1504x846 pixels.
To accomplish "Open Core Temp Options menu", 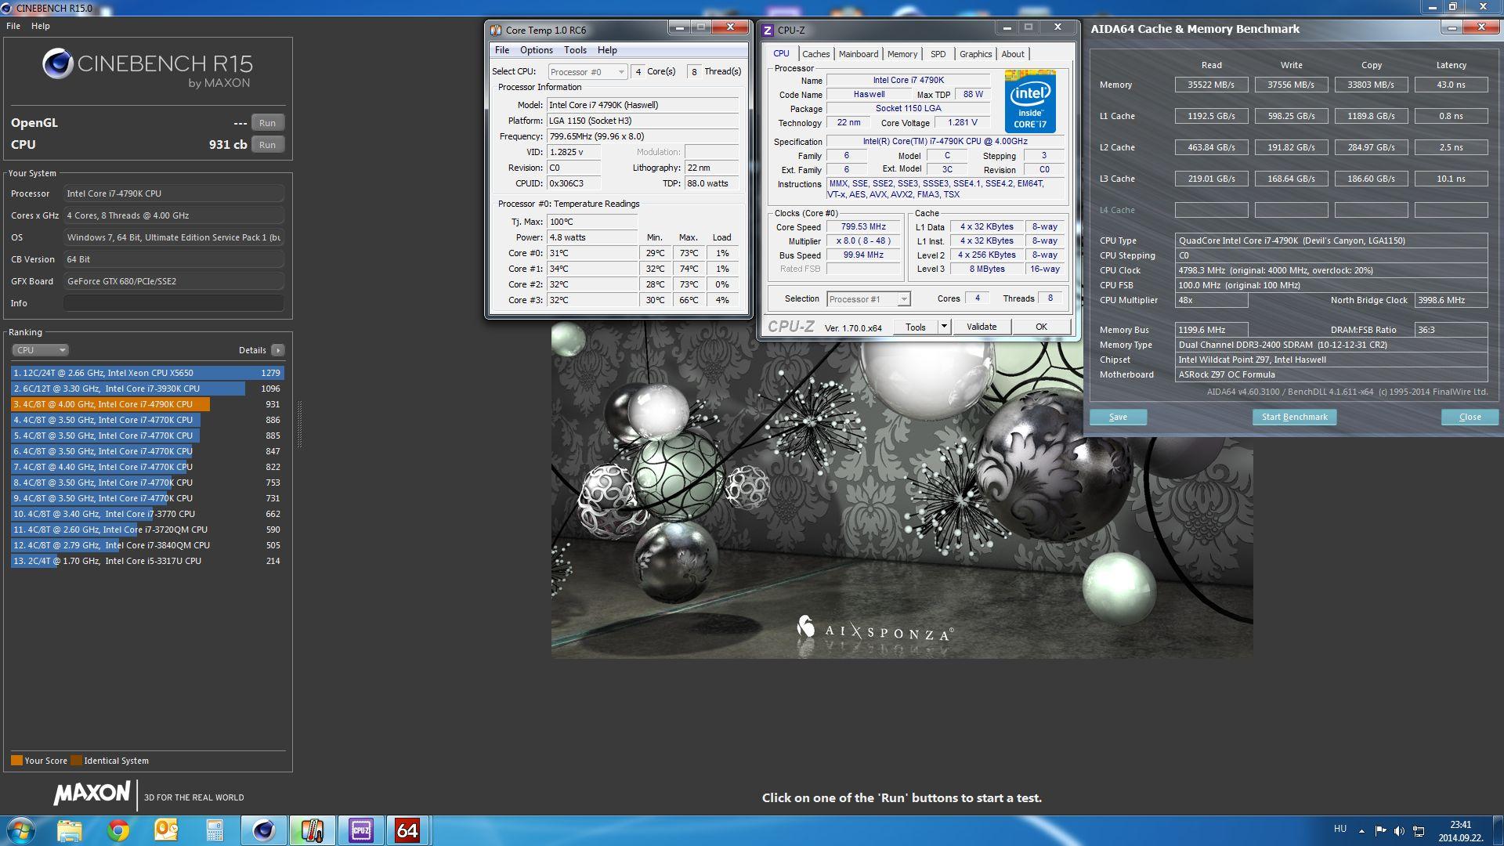I will tap(536, 50).
